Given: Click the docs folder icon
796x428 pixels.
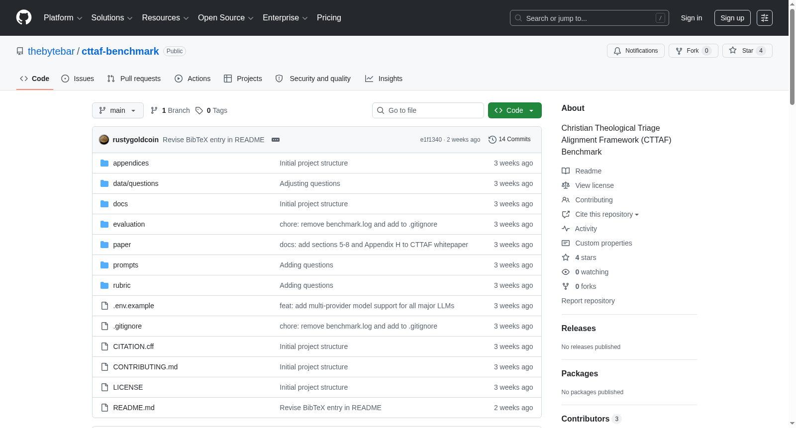Looking at the screenshot, I should [104, 204].
